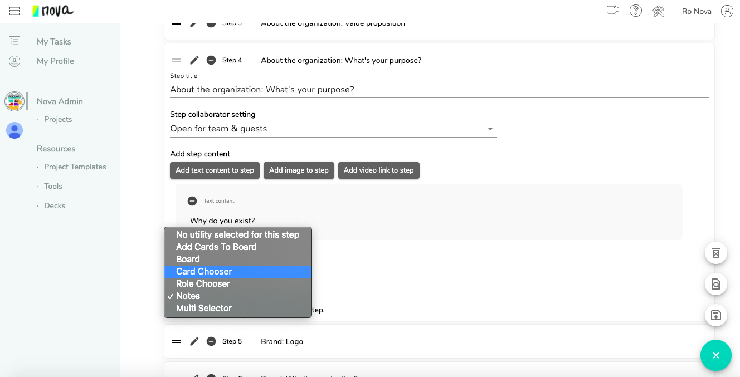Click the 'Resources' sidebar heading

coord(56,149)
